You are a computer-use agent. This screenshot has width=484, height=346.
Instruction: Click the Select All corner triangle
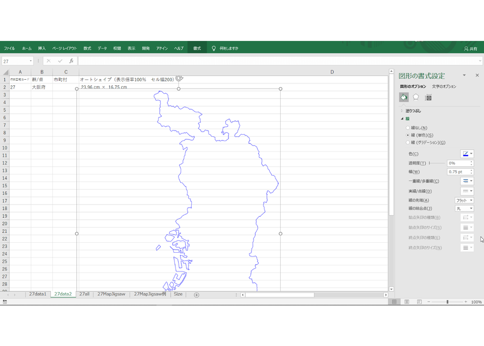tap(6, 72)
